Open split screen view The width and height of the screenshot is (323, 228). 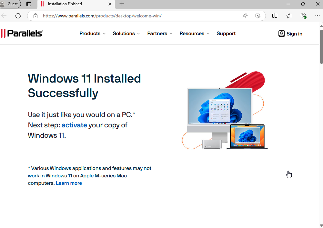pos(275,15)
